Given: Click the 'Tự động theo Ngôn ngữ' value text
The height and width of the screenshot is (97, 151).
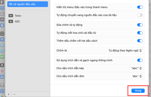Looking at the screenshot, I should pos(124,51).
